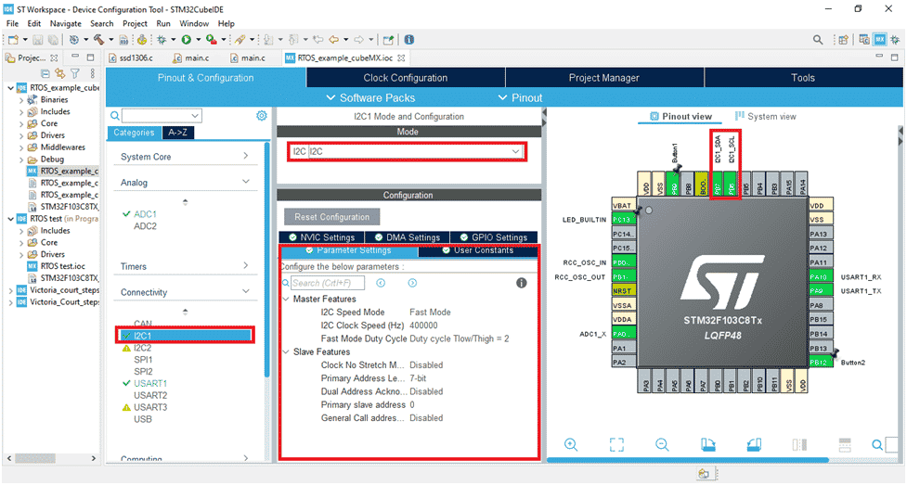Collapse the Master Features section
Viewport: 907px width, 485px height.
point(286,299)
